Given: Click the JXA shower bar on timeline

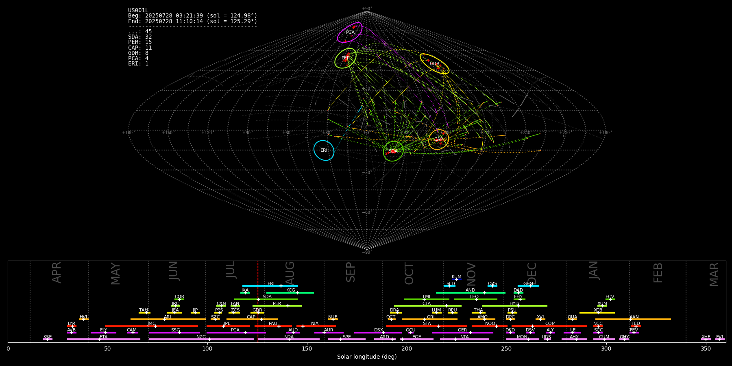Looking at the screenshot, I should point(245,293).
